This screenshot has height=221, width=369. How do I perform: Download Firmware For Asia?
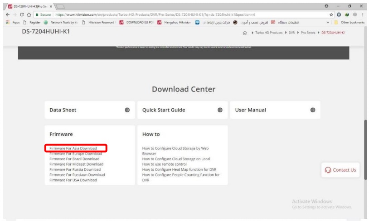tap(73, 149)
